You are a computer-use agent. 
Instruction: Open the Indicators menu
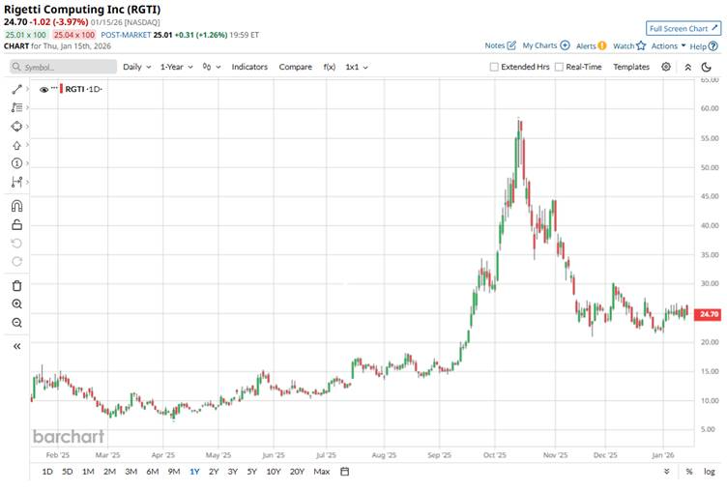click(x=249, y=67)
